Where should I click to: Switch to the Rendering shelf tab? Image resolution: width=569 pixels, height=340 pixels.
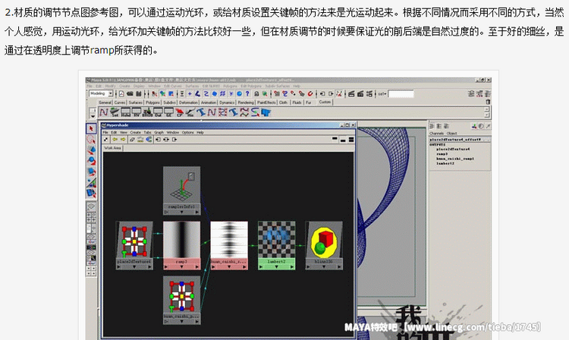click(x=246, y=102)
